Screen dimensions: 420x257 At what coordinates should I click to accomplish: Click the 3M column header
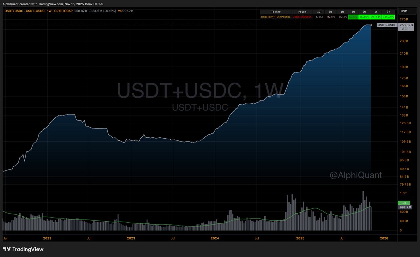(x=353, y=12)
